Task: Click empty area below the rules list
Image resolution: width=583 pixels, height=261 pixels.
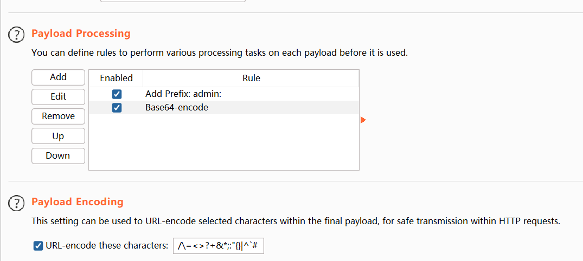Action: 223,143
